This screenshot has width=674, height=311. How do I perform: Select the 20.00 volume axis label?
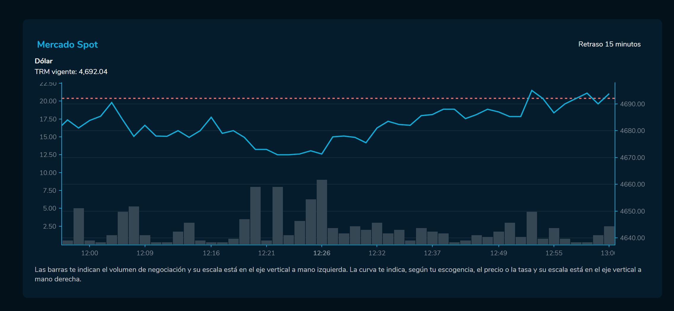48,101
